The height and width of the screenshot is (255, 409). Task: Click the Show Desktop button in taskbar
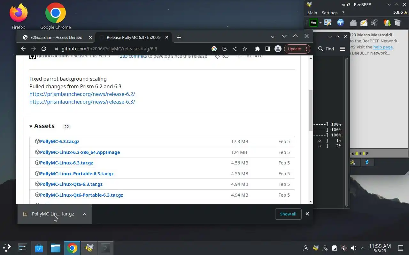pyautogui.click(x=401, y=248)
